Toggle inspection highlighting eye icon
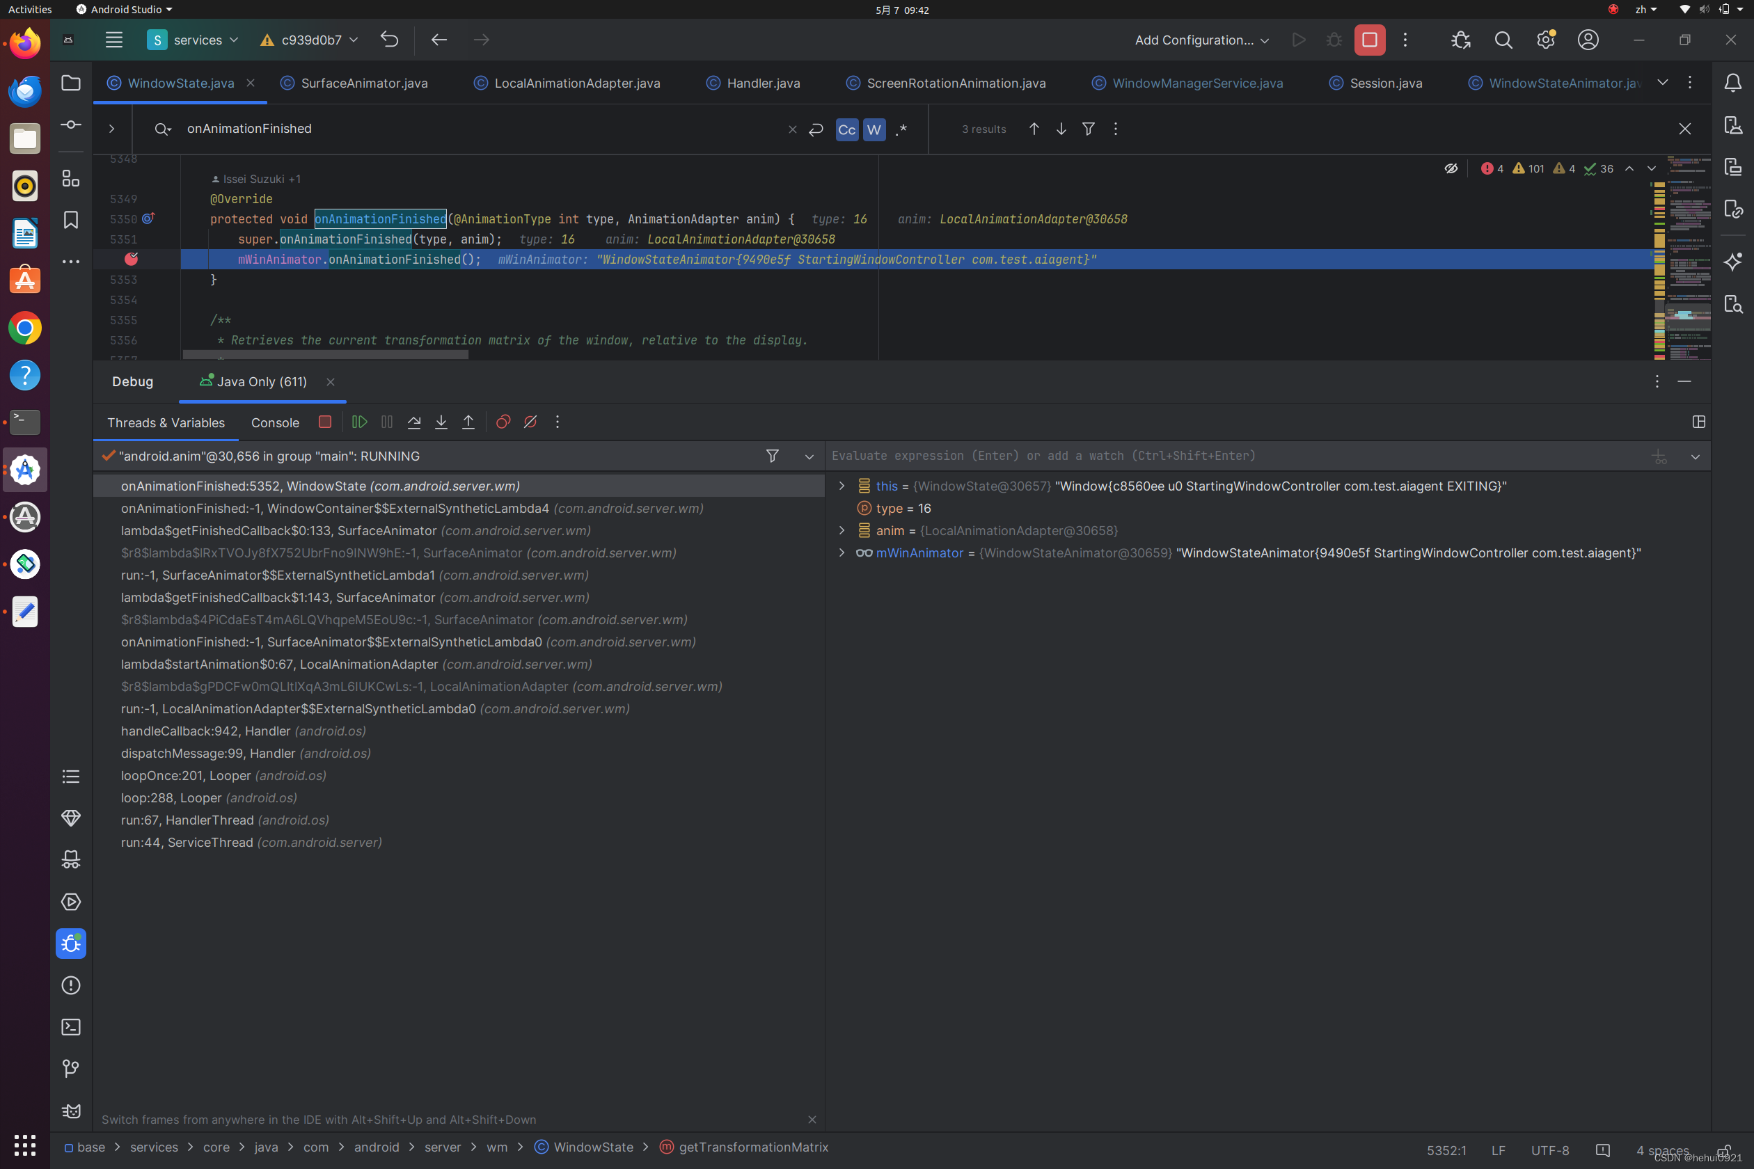Screen dimensions: 1754x1169 tap(1451, 168)
